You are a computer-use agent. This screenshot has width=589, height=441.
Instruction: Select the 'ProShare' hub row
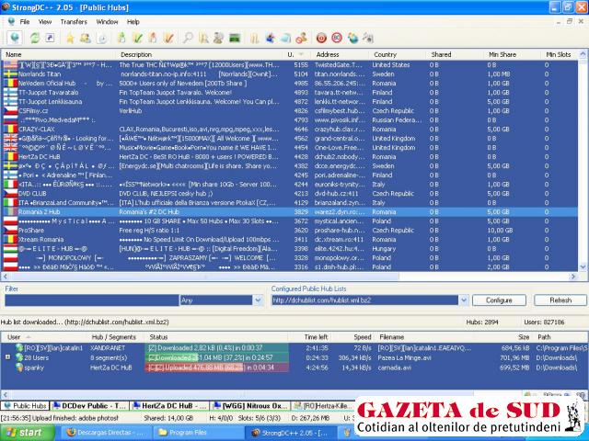pyautogui.click(x=290, y=231)
